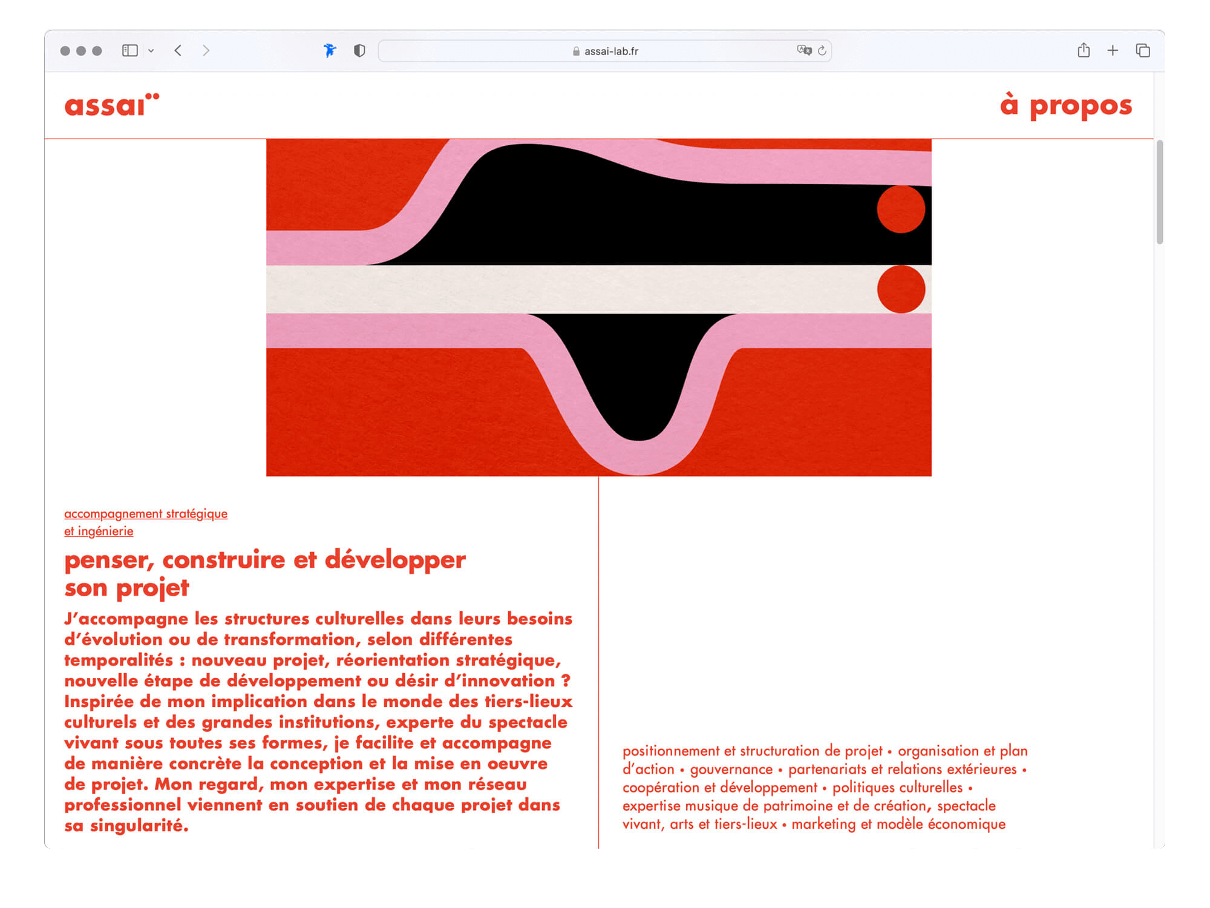Follow the accompagnement stratégique et ingénierie link
Image resolution: width=1210 pixels, height=908 pixels.
pyautogui.click(x=146, y=522)
